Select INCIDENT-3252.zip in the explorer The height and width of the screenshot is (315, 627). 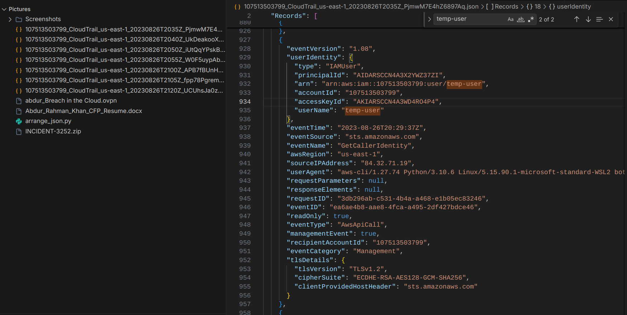(x=53, y=132)
